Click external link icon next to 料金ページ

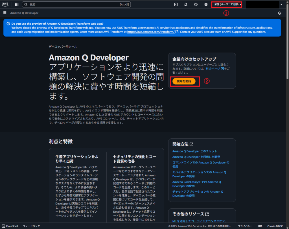point(222,69)
